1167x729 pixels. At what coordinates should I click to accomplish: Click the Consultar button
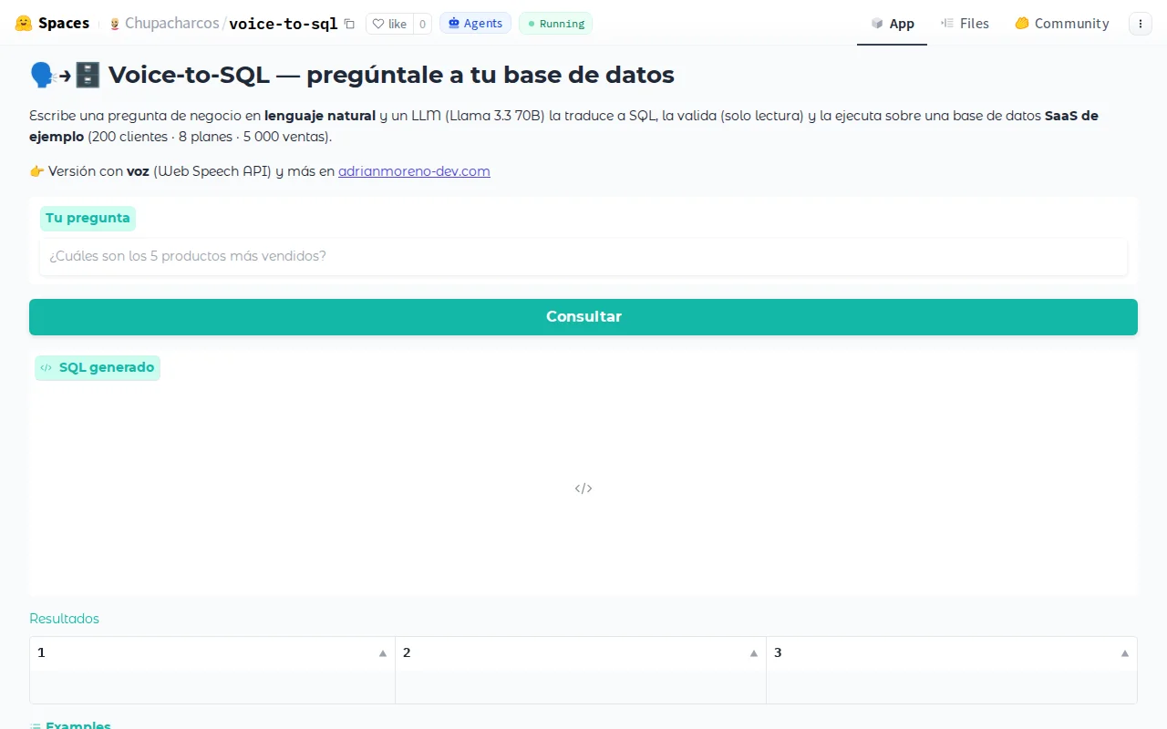coord(583,316)
